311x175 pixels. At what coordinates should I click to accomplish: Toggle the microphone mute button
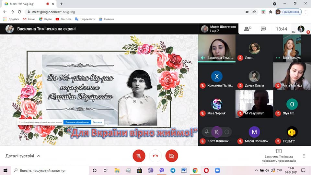[x=139, y=156]
